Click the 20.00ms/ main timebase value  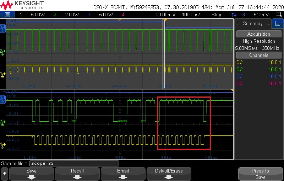(x=165, y=14)
